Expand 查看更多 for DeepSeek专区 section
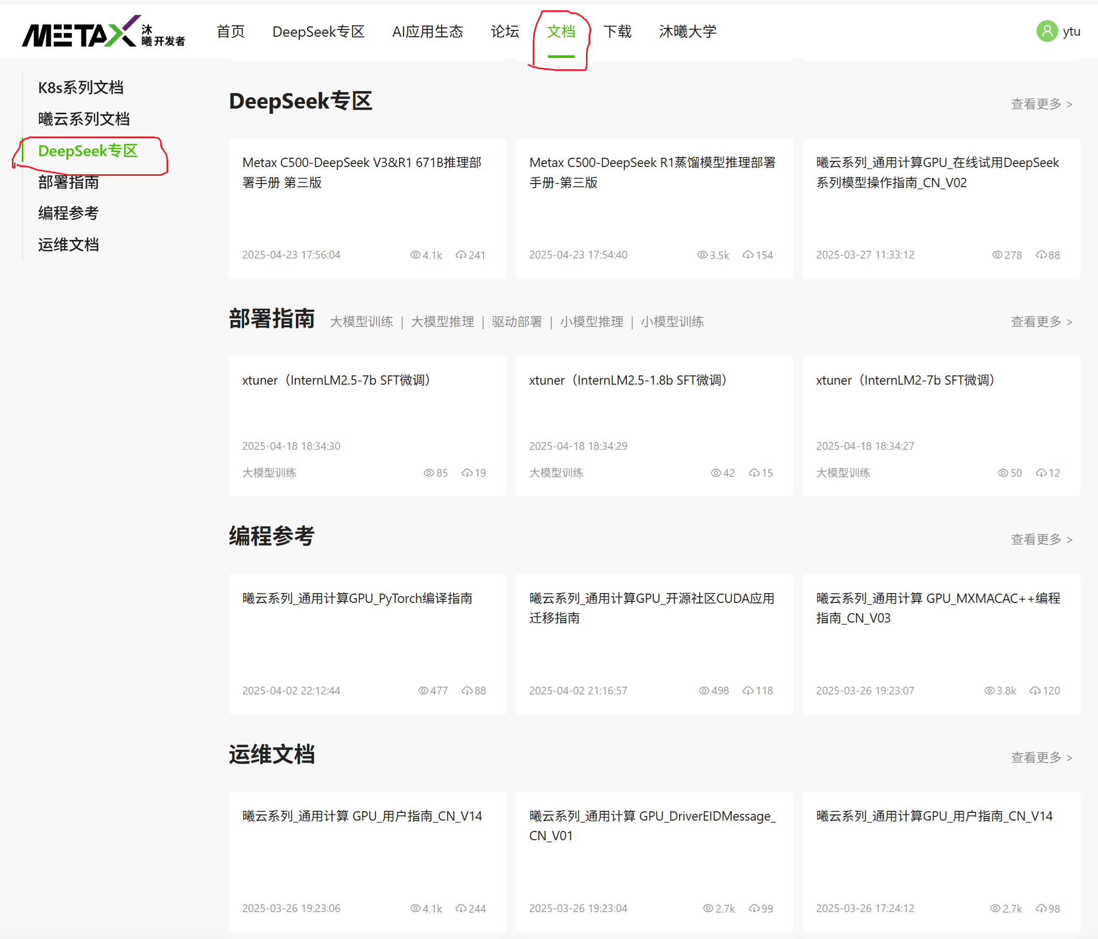Viewport: 1098px width, 939px height. pos(1041,104)
